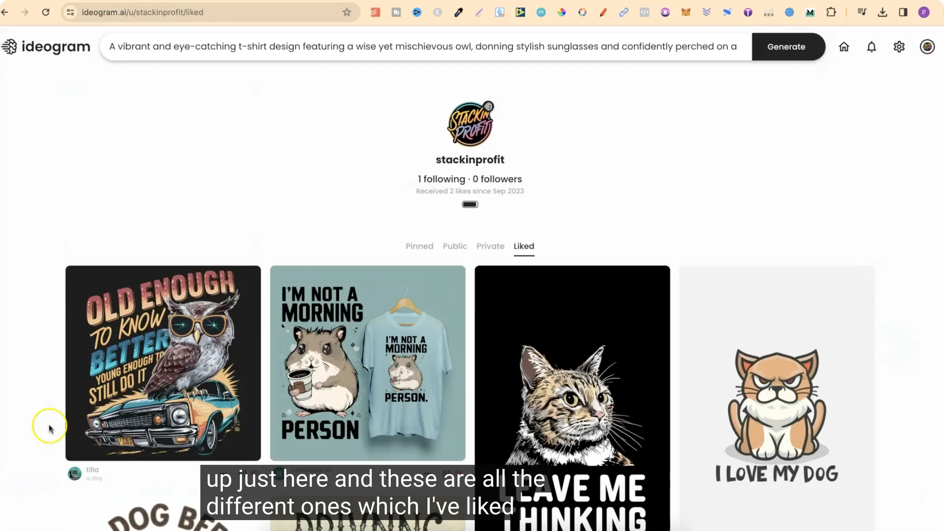944x531 pixels.
Task: Open the home feed icon
Action: 844,47
